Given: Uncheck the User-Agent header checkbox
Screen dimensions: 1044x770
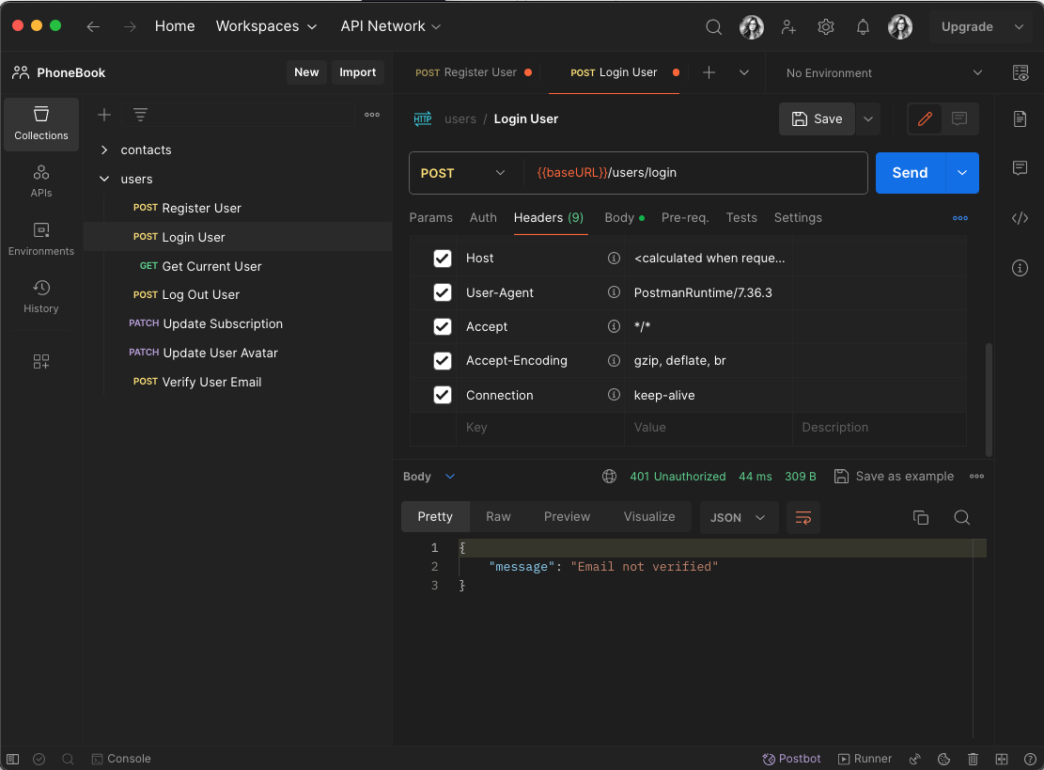Looking at the screenshot, I should [x=442, y=292].
